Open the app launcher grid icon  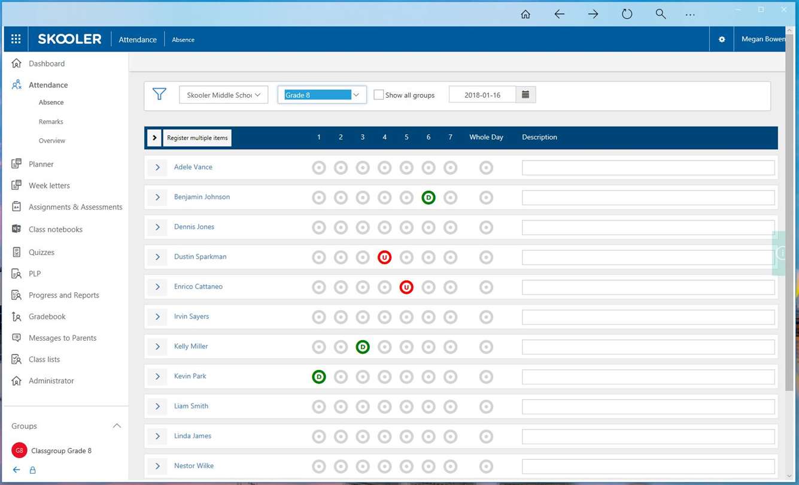16,39
